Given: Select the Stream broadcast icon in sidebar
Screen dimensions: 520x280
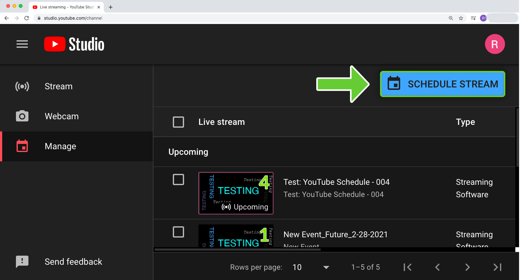Looking at the screenshot, I should pos(22,86).
